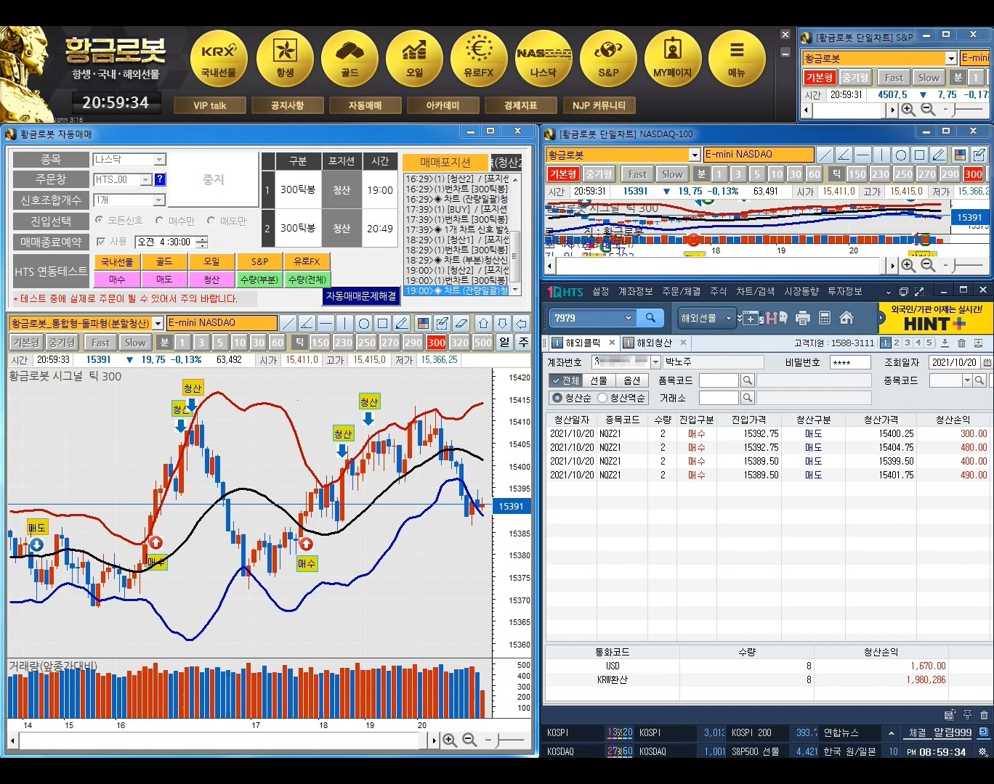The height and width of the screenshot is (784, 994).
Task: Click calculator icon in 1QHTS toolbar
Action: [x=825, y=318]
